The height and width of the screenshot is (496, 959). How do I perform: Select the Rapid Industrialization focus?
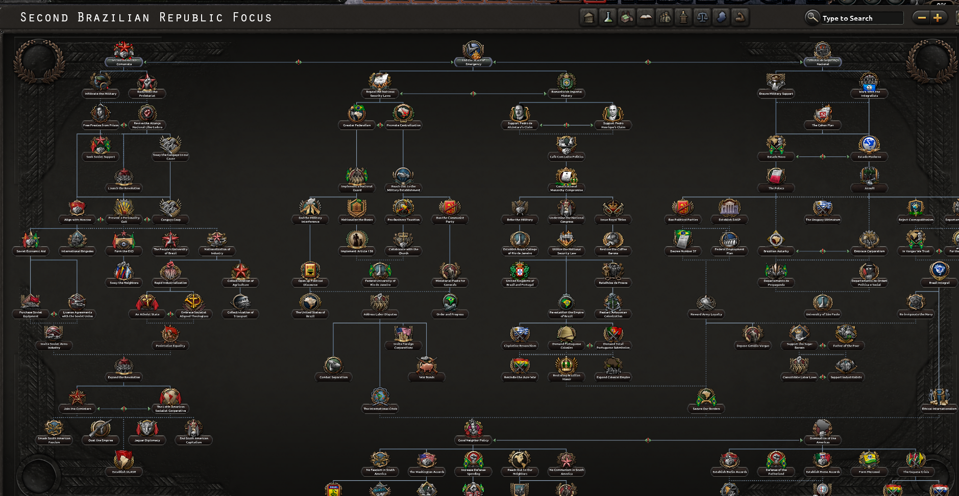point(170,274)
